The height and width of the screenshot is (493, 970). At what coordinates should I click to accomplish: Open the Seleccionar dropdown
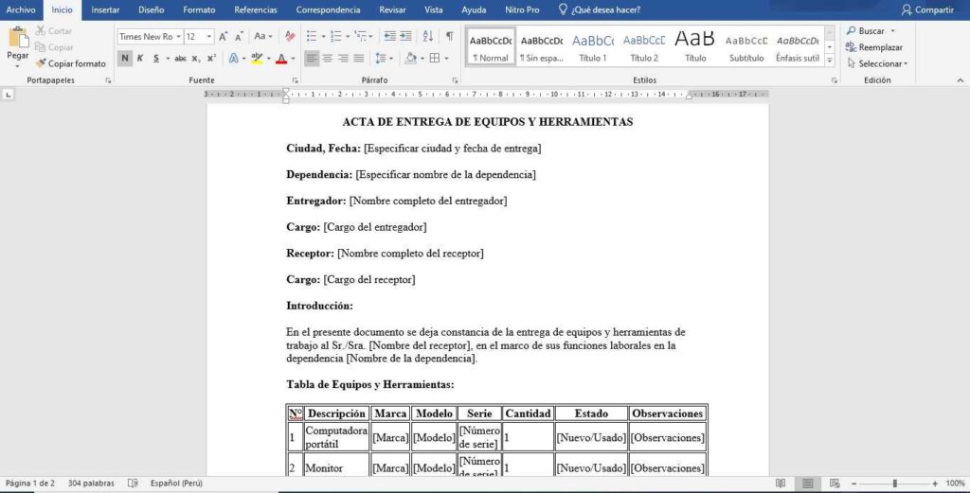pyautogui.click(x=877, y=63)
